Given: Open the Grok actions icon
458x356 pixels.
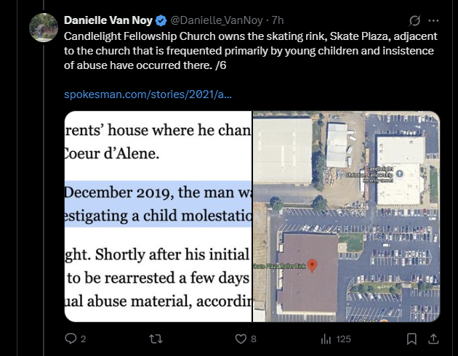Looking at the screenshot, I should coord(417,20).
